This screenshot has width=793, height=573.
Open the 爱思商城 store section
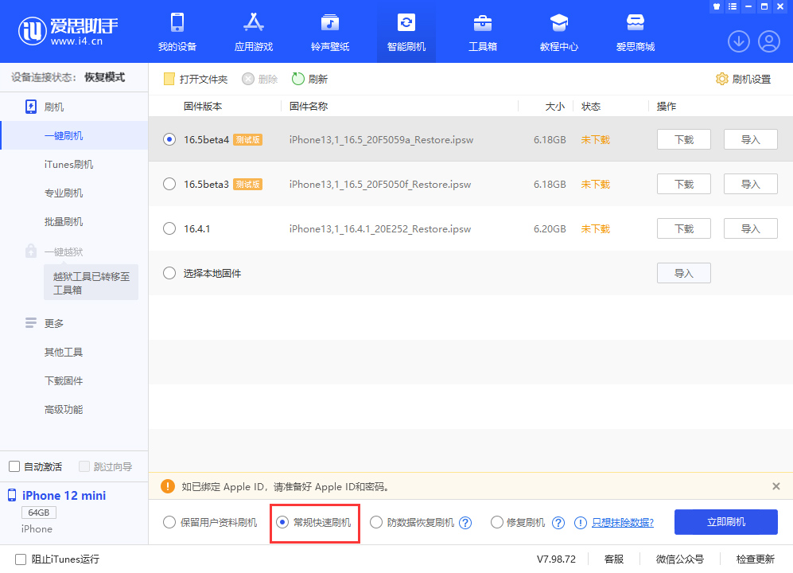pos(635,32)
